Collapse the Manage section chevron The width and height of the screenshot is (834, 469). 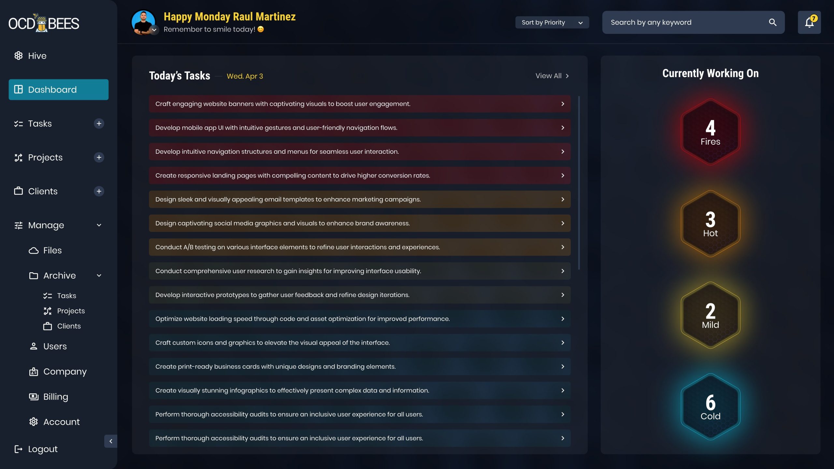99,225
